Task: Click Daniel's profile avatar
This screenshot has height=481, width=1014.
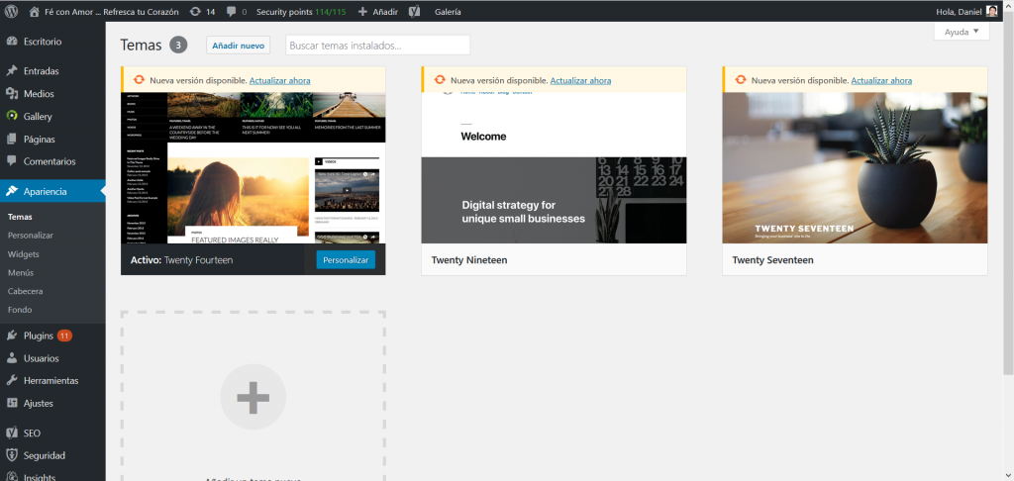Action: [x=992, y=11]
